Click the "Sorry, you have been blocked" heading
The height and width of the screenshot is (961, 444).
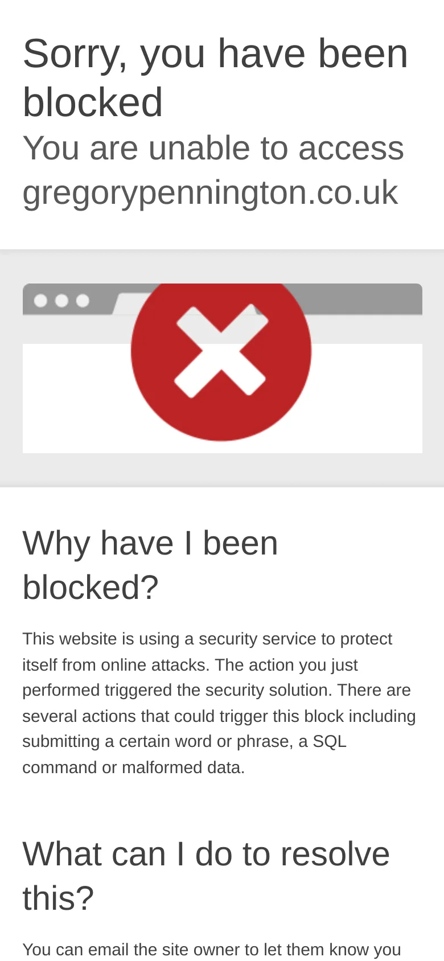tap(215, 78)
